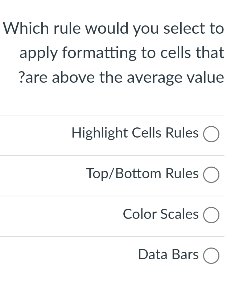Viewport: 235px width, 294px height.
Task: Click the Top/Bottom Rules answer label
Action: [142, 174]
